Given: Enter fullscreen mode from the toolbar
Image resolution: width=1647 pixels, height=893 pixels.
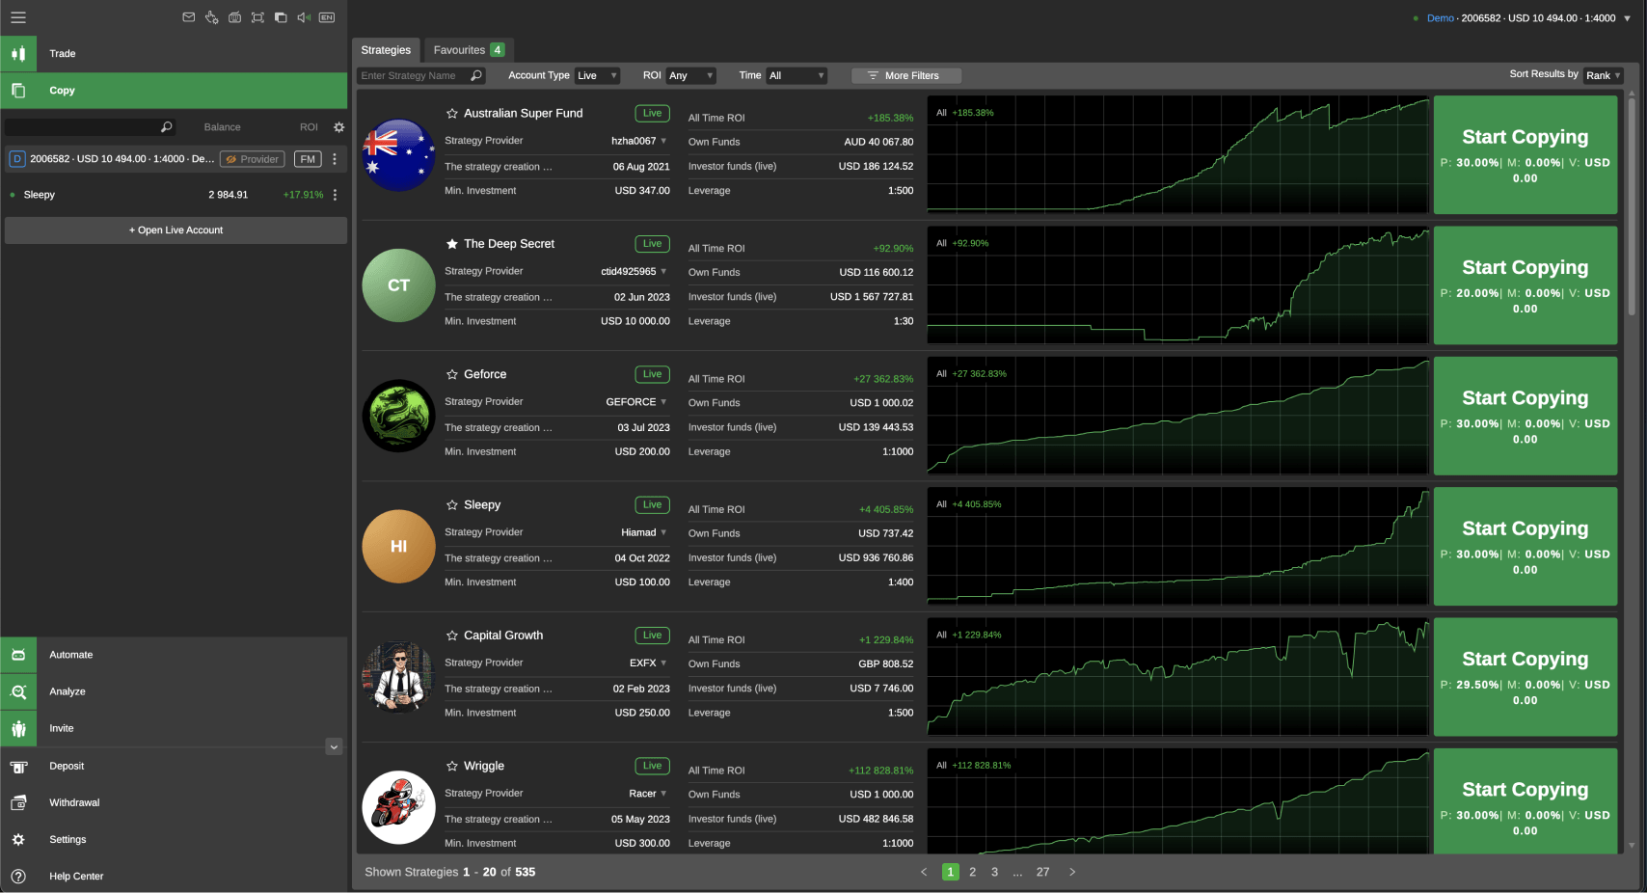Looking at the screenshot, I should coord(257,16).
